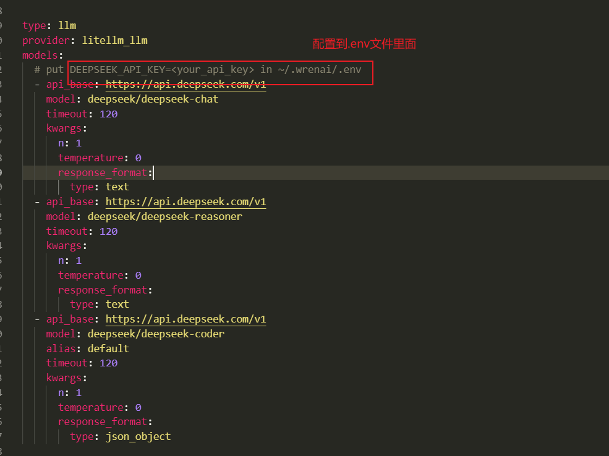
Task: Click the "alias: default" line
Action: pyautogui.click(x=87, y=348)
